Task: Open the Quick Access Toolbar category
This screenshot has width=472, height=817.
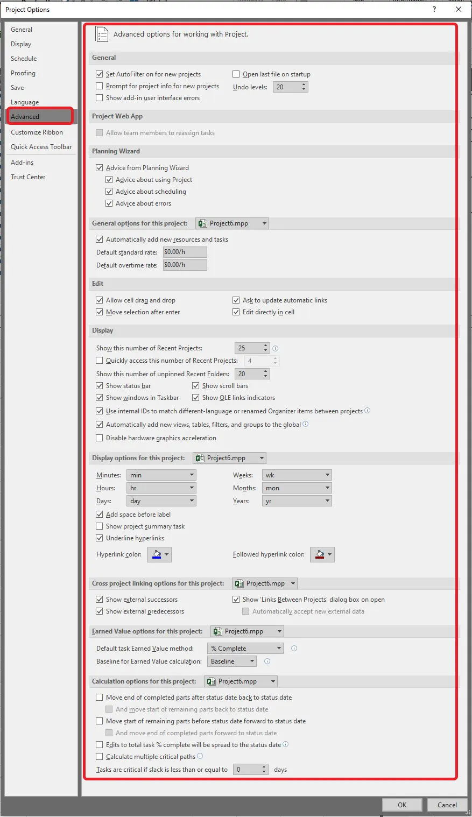Action: pos(41,147)
